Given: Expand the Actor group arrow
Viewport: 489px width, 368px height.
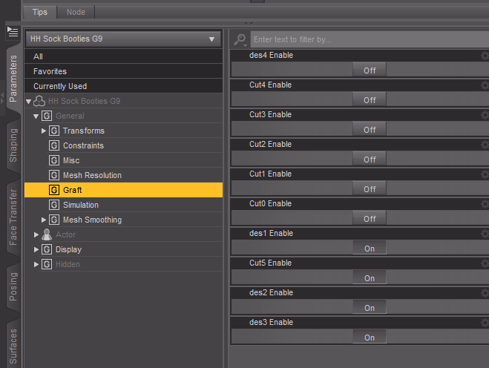Looking at the screenshot, I should tap(36, 234).
